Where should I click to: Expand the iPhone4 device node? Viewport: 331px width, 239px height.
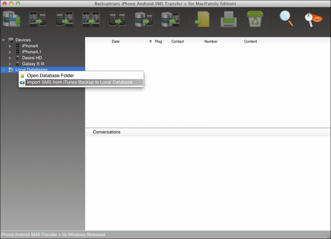[10, 46]
